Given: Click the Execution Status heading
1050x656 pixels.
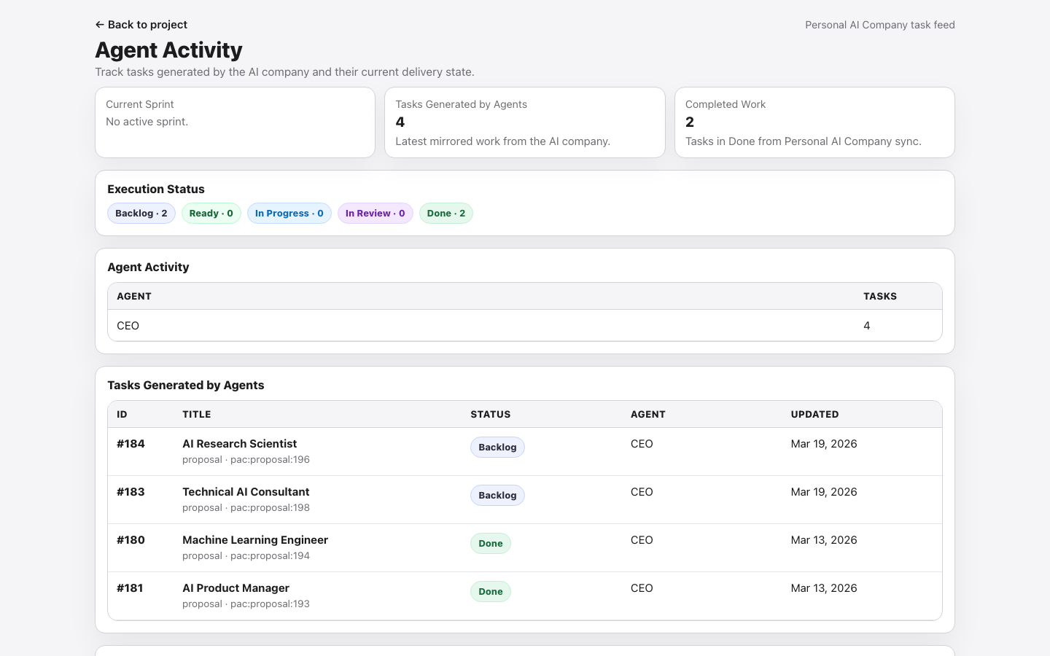Looking at the screenshot, I should (x=156, y=190).
